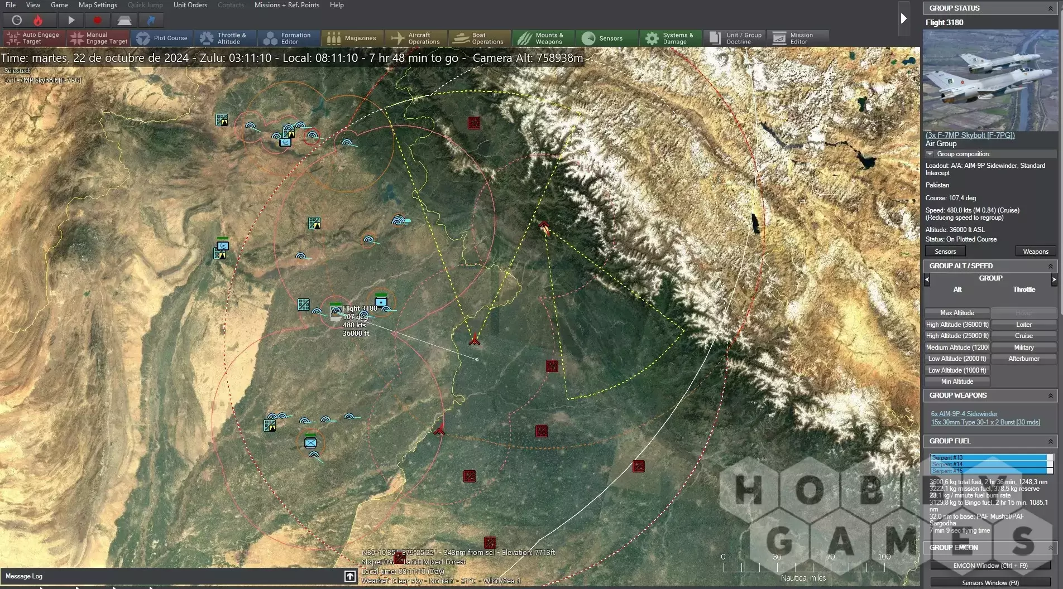1063x589 pixels.
Task: Open the EMCON Window button
Action: point(990,566)
